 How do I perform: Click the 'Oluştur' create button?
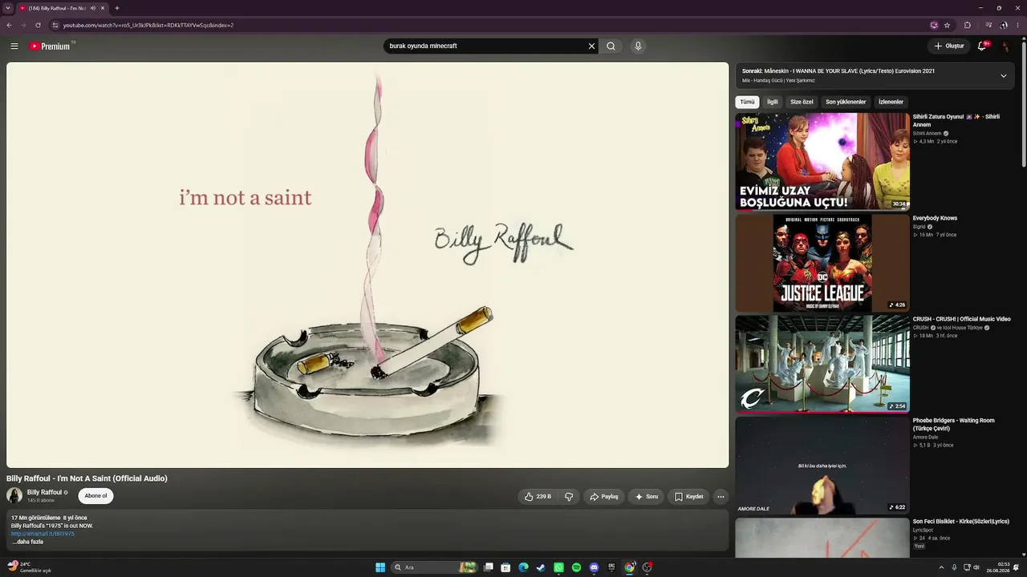948,46
